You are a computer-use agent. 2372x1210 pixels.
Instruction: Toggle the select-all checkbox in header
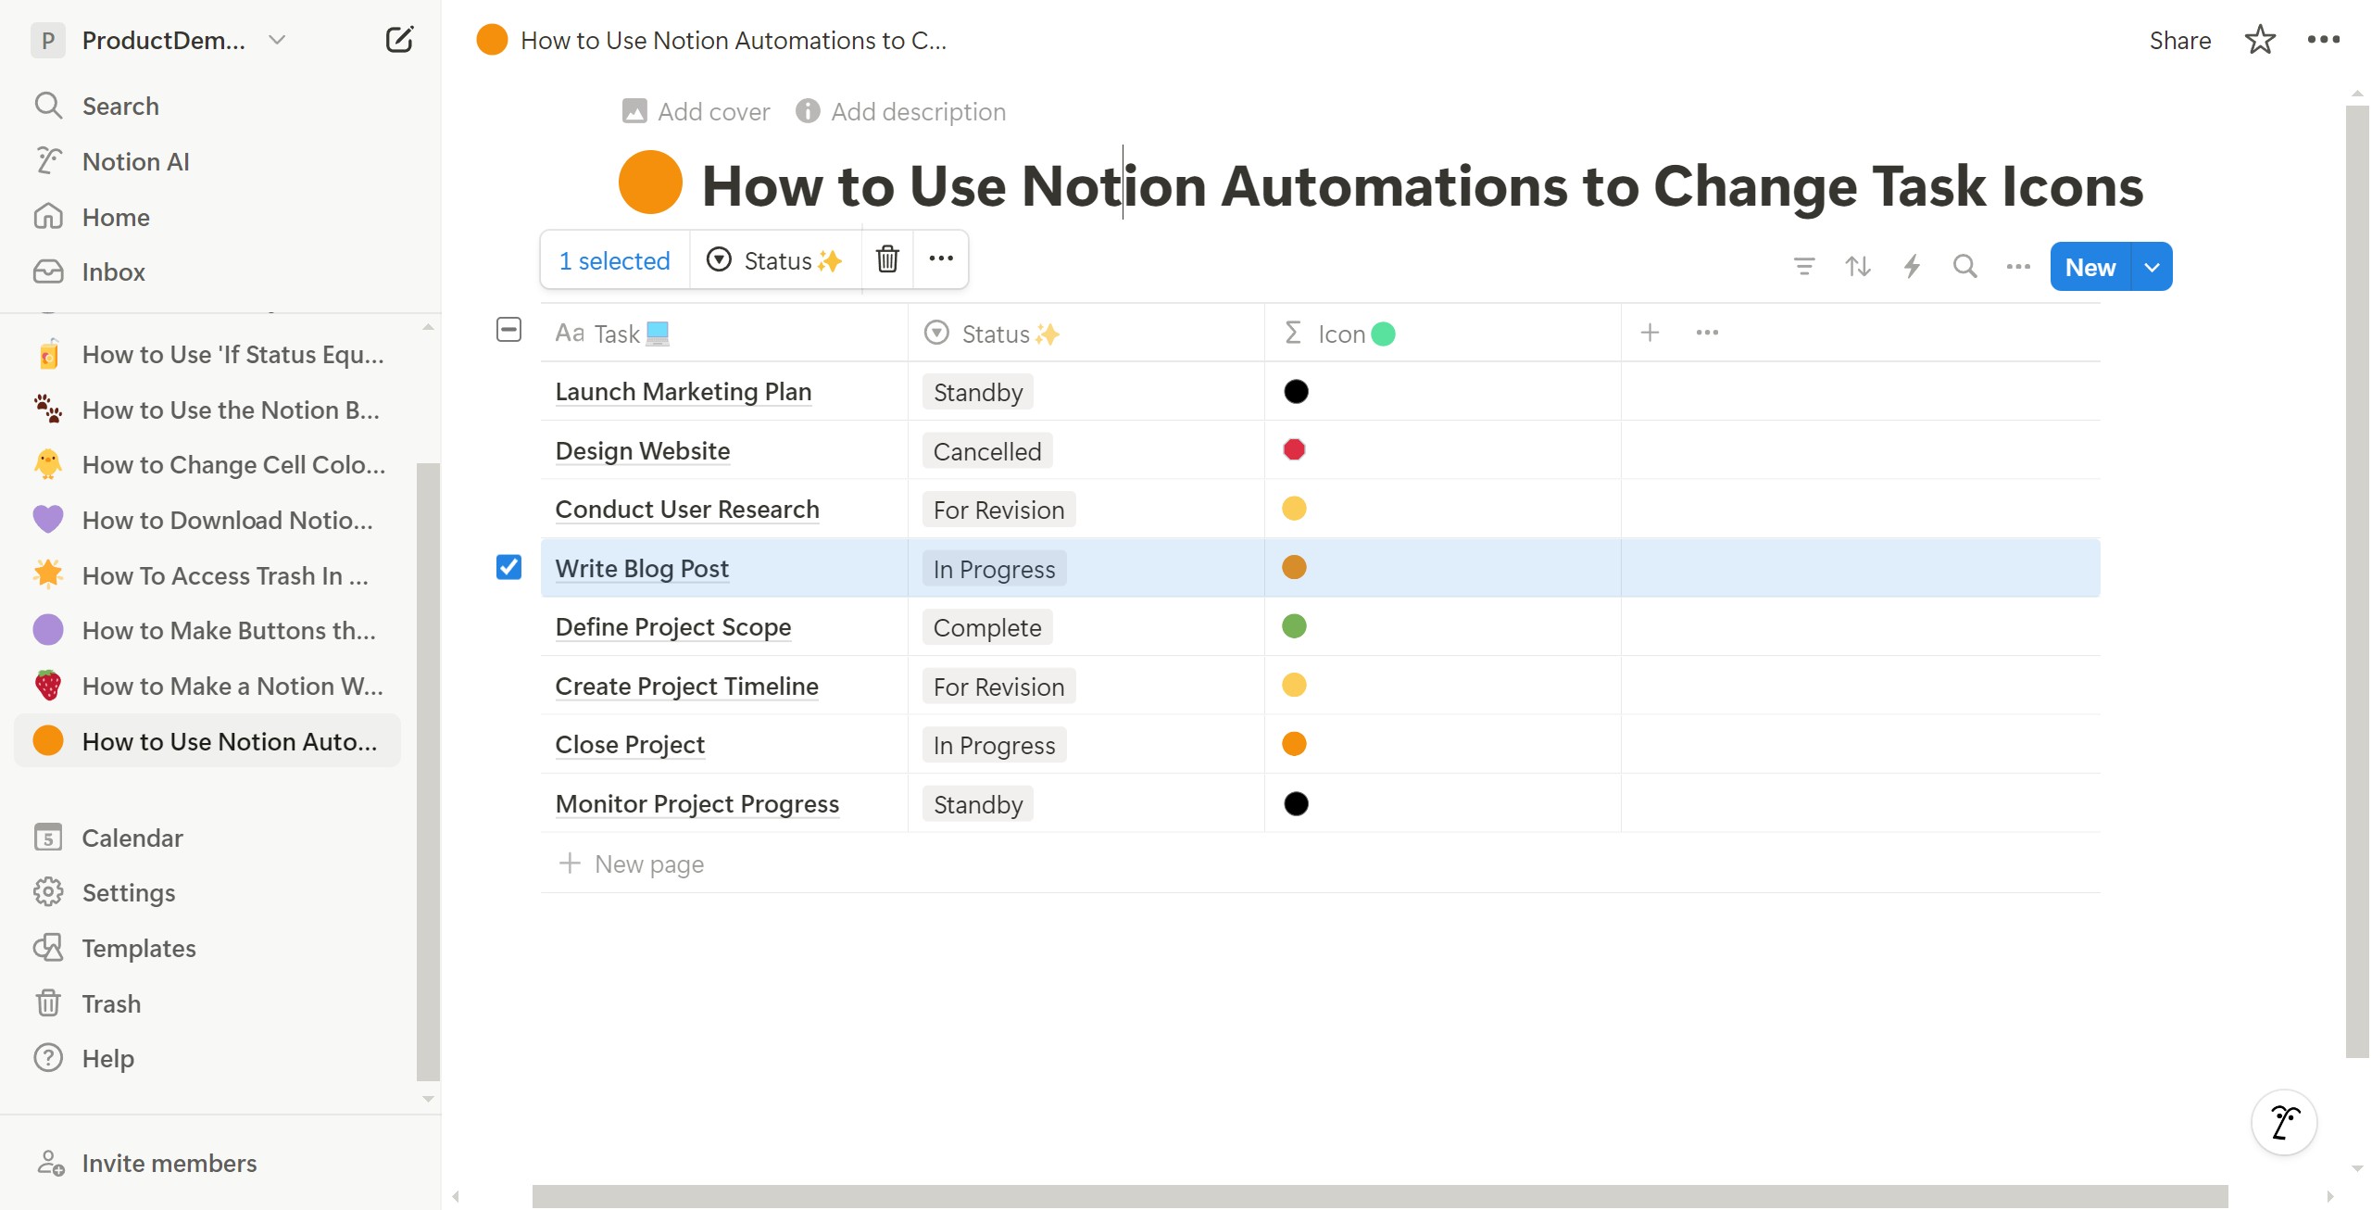tap(508, 330)
